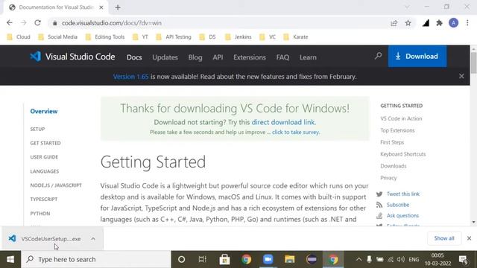Open File Explorer from the taskbar

coord(290,260)
